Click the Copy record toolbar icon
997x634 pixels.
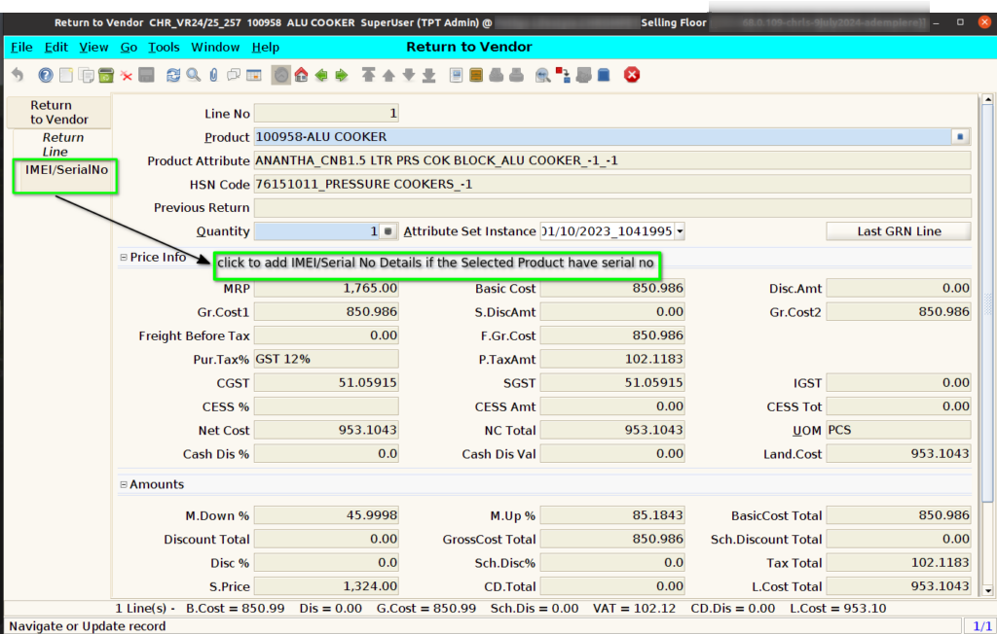pyautogui.click(x=86, y=75)
